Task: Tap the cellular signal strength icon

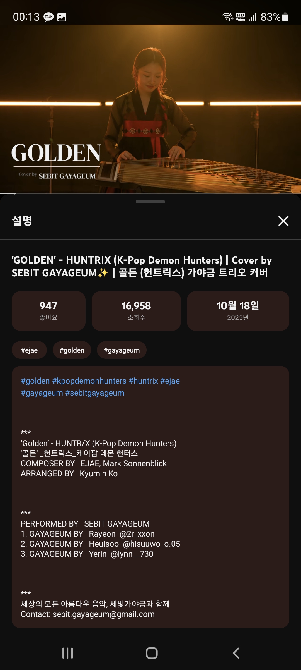Action: click(253, 17)
